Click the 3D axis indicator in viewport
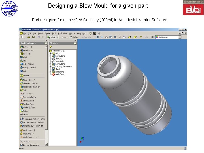204x153 pixels. tap(82, 140)
